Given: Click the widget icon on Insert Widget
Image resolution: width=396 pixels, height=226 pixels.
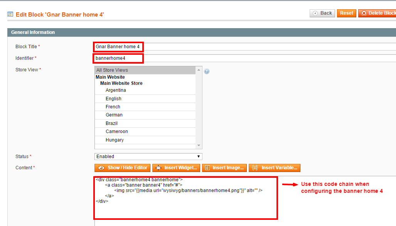Looking at the screenshot, I should [158, 168].
